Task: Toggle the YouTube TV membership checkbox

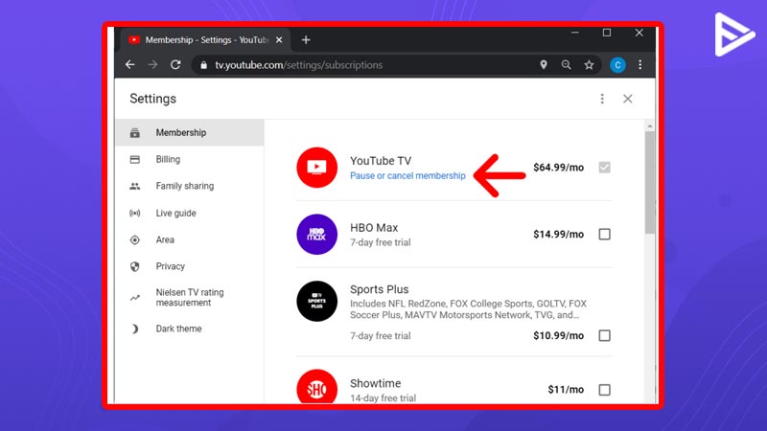Action: [x=605, y=168]
